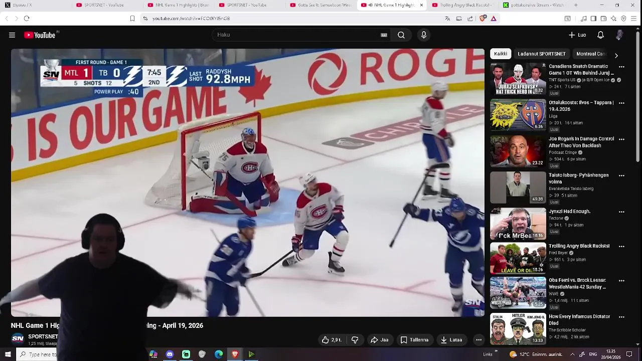Click the Jaa share button
The height and width of the screenshot is (361, 642).
380,340
